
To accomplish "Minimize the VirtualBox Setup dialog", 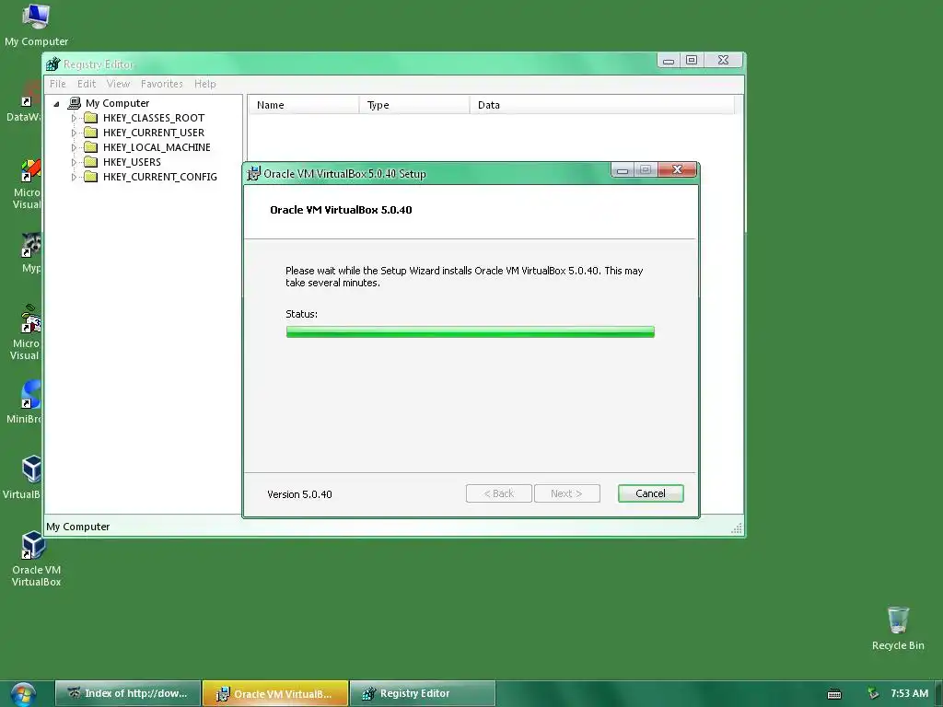I will click(623, 170).
